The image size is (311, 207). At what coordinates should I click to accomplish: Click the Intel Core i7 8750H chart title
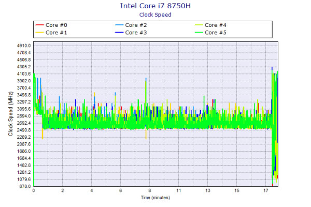pyautogui.click(x=155, y=6)
